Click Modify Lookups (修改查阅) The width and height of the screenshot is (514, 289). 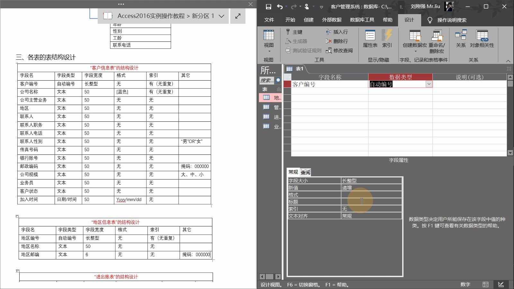tap(339, 50)
